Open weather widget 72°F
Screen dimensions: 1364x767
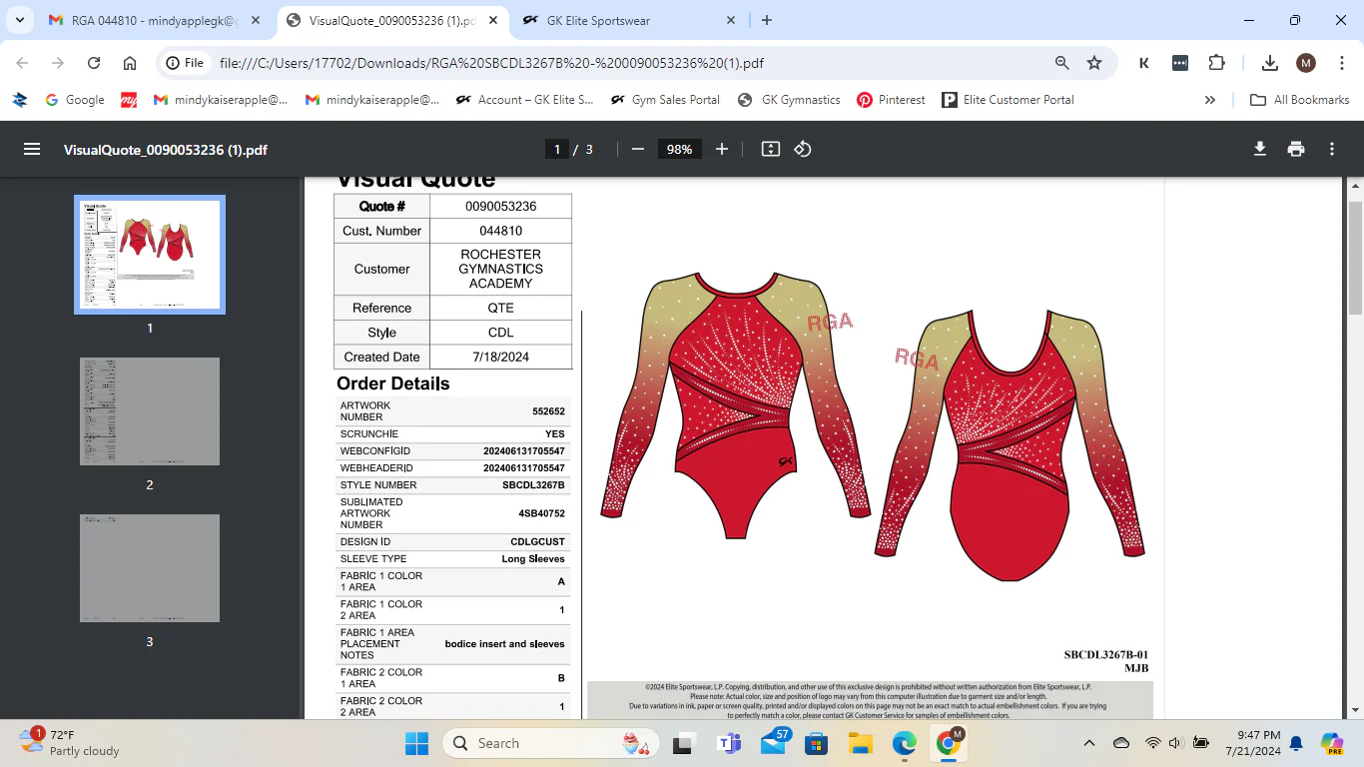tap(70, 743)
